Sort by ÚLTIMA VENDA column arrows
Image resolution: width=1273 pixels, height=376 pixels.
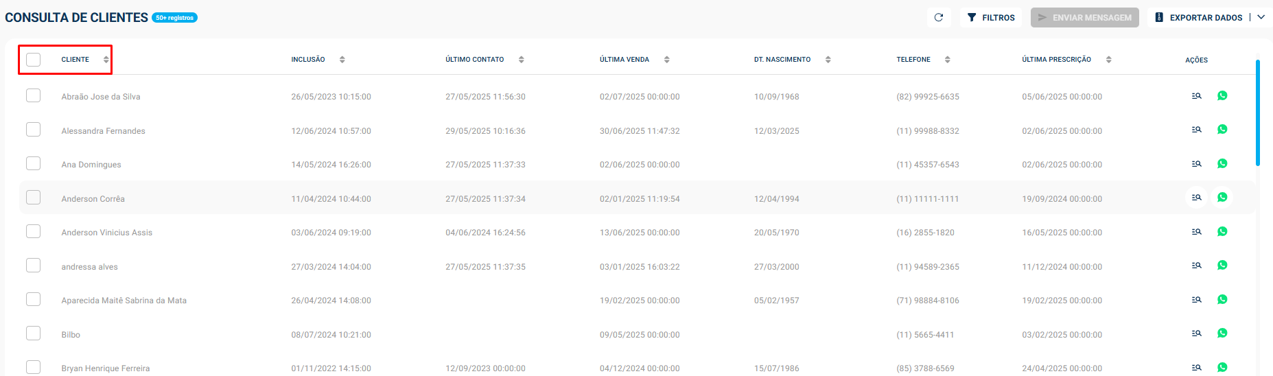tap(667, 60)
